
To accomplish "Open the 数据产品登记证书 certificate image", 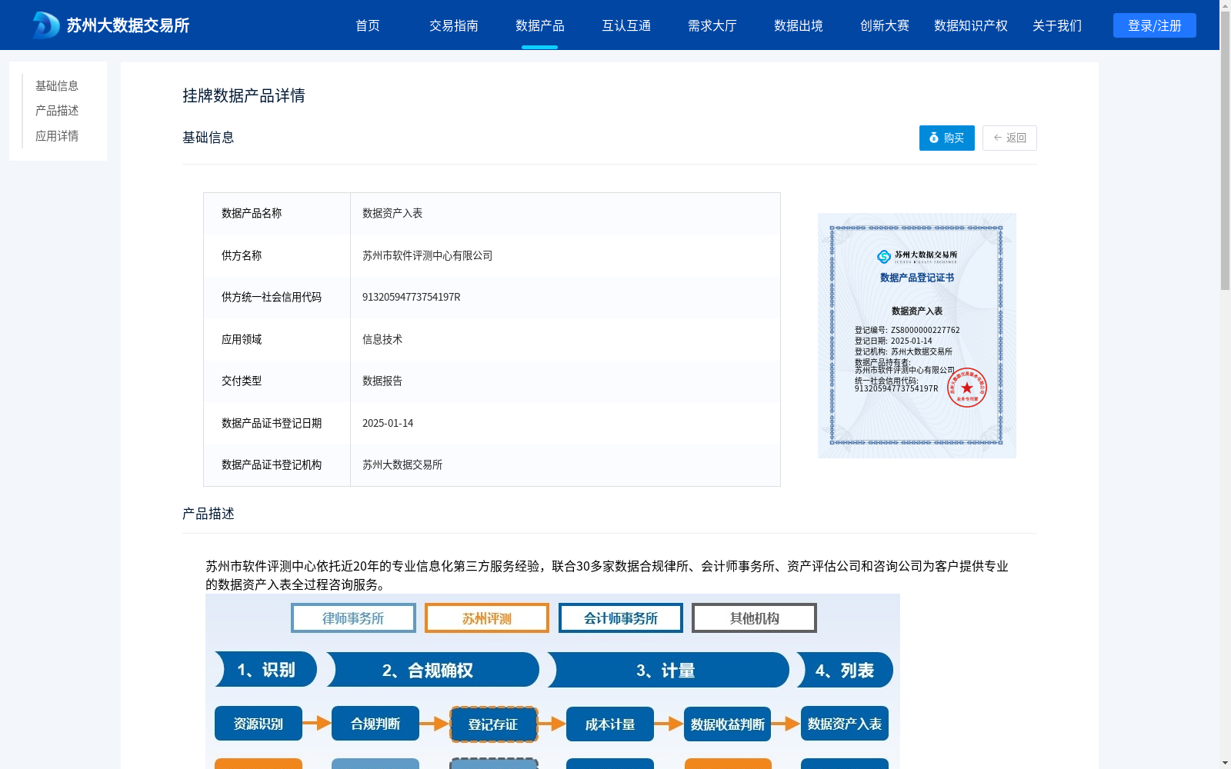I will pyautogui.click(x=917, y=335).
